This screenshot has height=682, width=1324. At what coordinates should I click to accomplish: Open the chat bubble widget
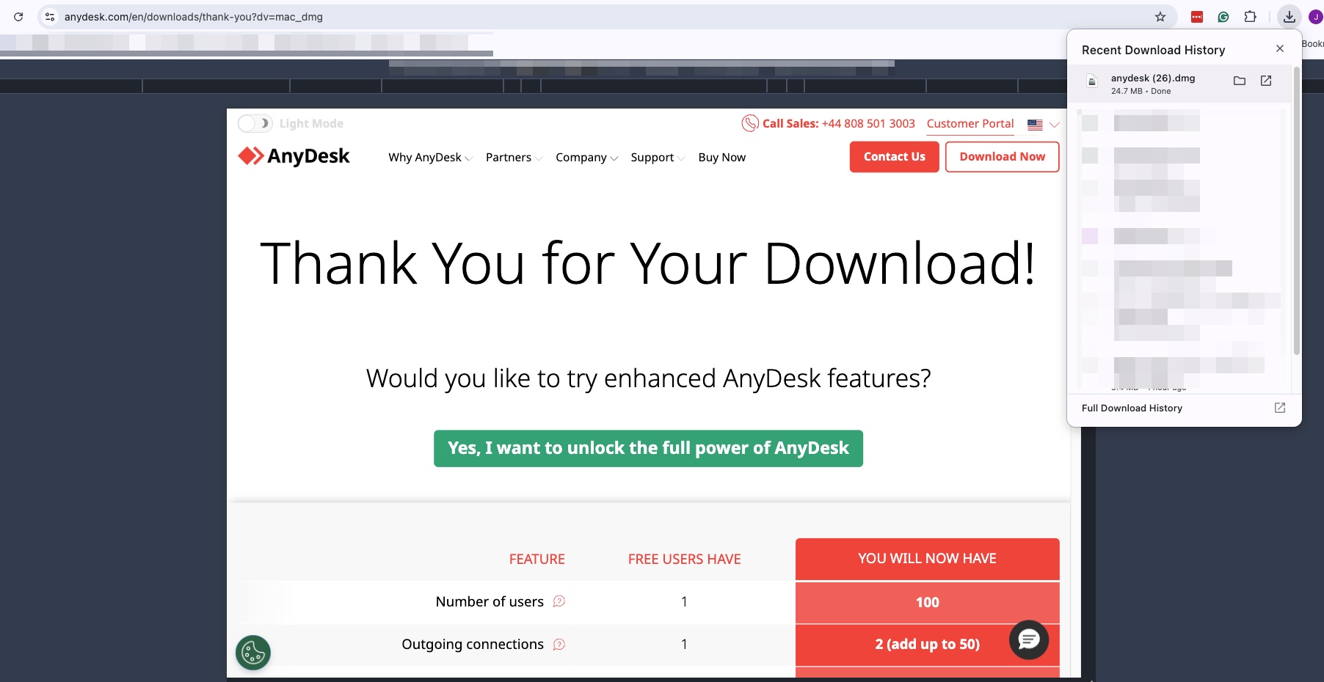coord(1028,639)
